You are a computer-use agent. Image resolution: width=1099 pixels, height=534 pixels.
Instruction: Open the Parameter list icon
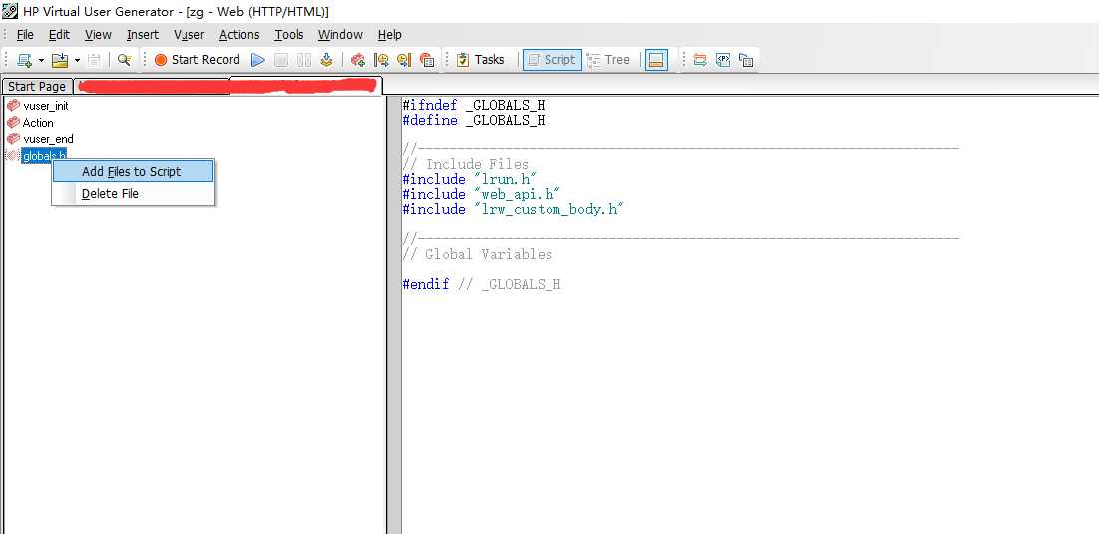coord(723,60)
